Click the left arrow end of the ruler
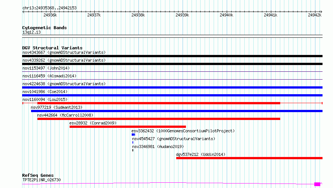The image size is (333, 188). [23, 12]
